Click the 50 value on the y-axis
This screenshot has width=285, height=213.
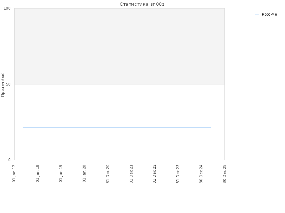[8, 84]
